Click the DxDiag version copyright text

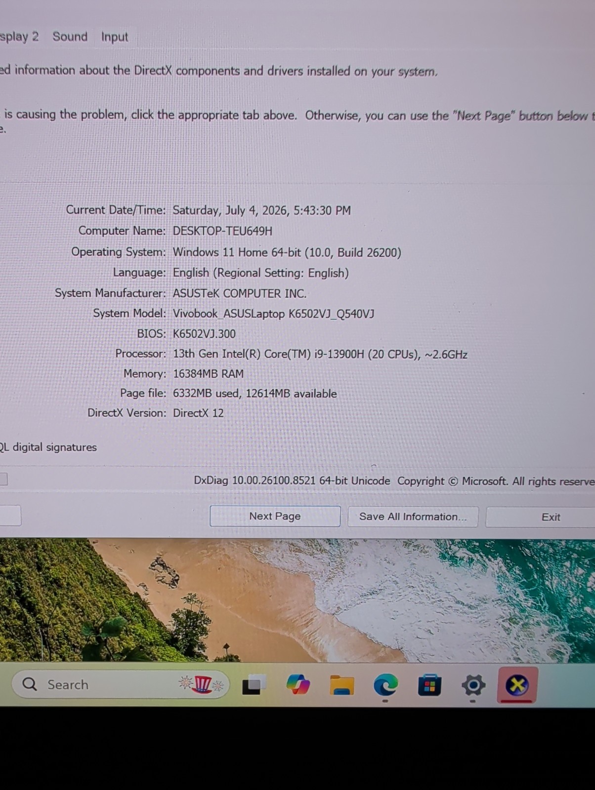(x=394, y=481)
